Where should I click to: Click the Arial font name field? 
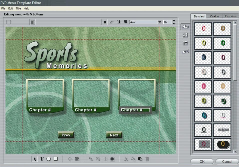(143, 22)
